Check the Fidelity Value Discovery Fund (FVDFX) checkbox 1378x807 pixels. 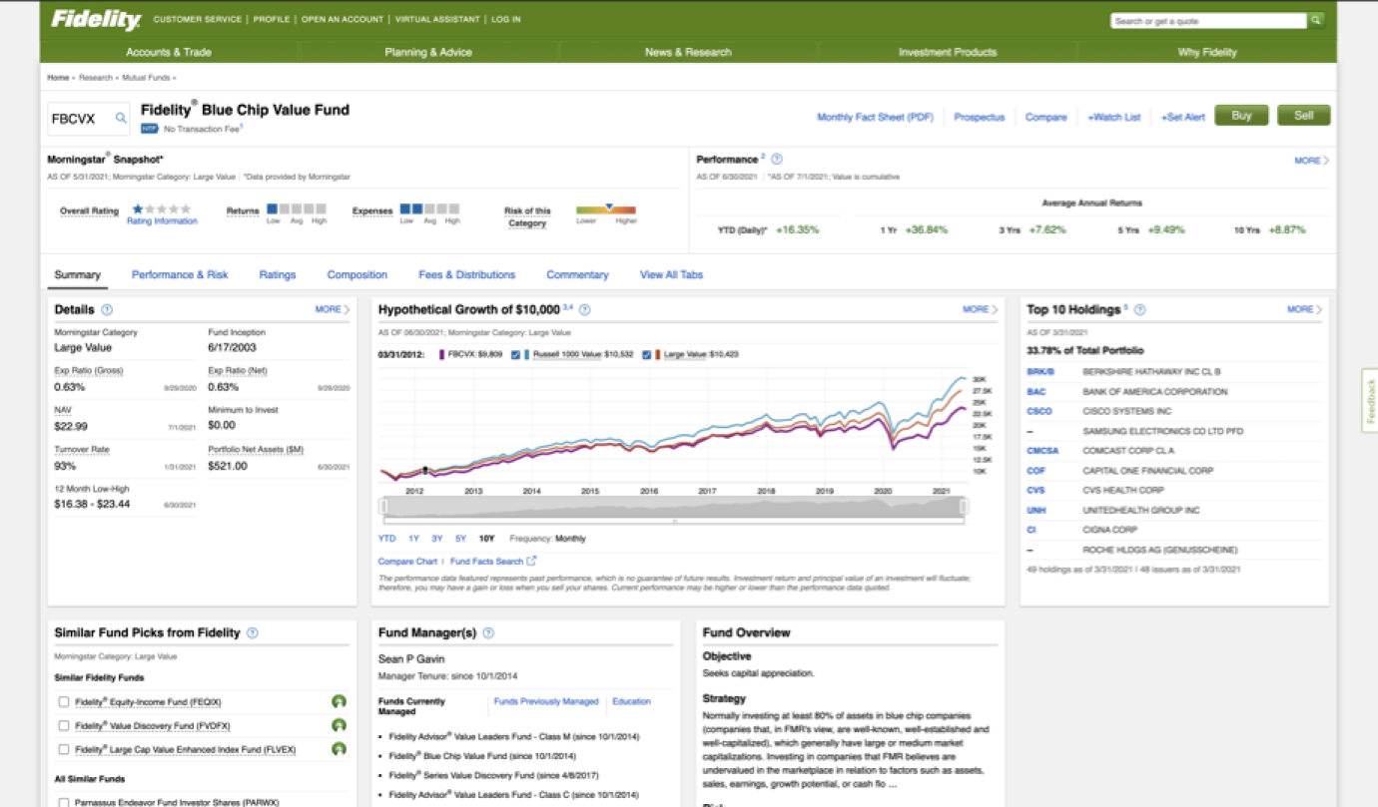[64, 725]
